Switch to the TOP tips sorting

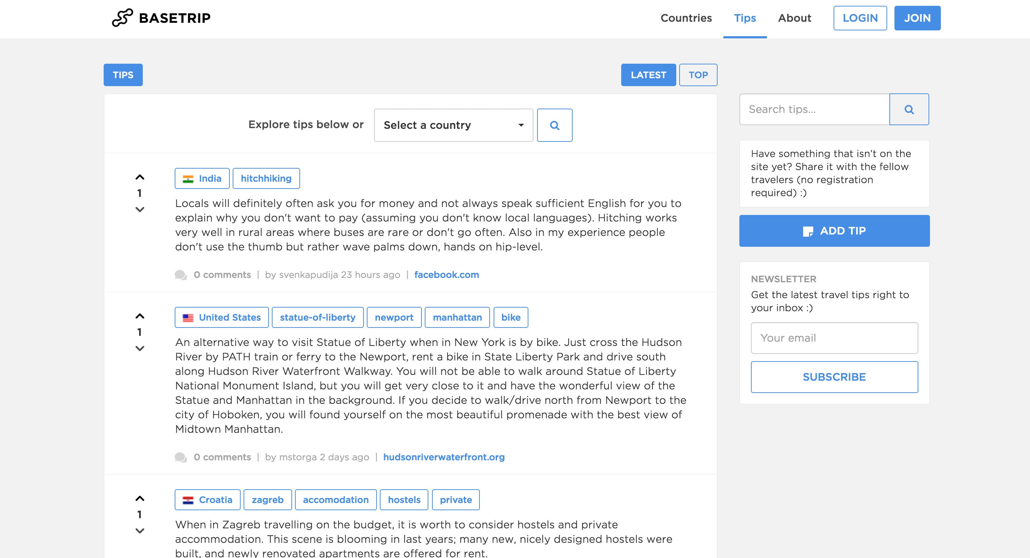698,75
